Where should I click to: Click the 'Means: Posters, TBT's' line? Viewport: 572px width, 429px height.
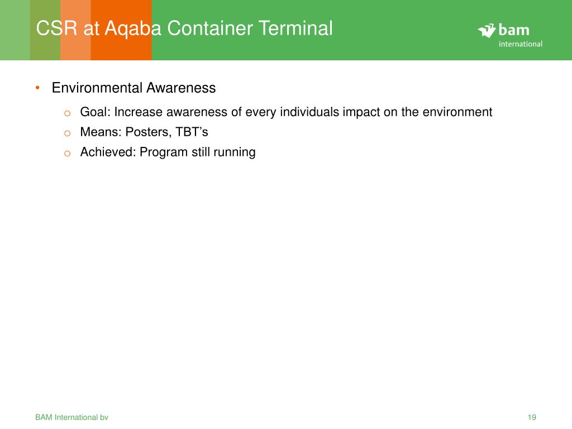coord(144,132)
